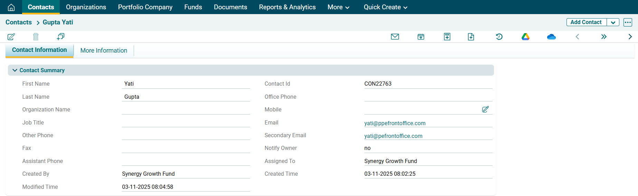The image size is (638, 196).
Task: Open the Portfolio Company menu
Action: point(145,7)
